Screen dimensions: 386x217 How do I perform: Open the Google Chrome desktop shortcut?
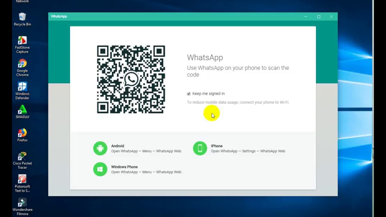click(x=22, y=68)
